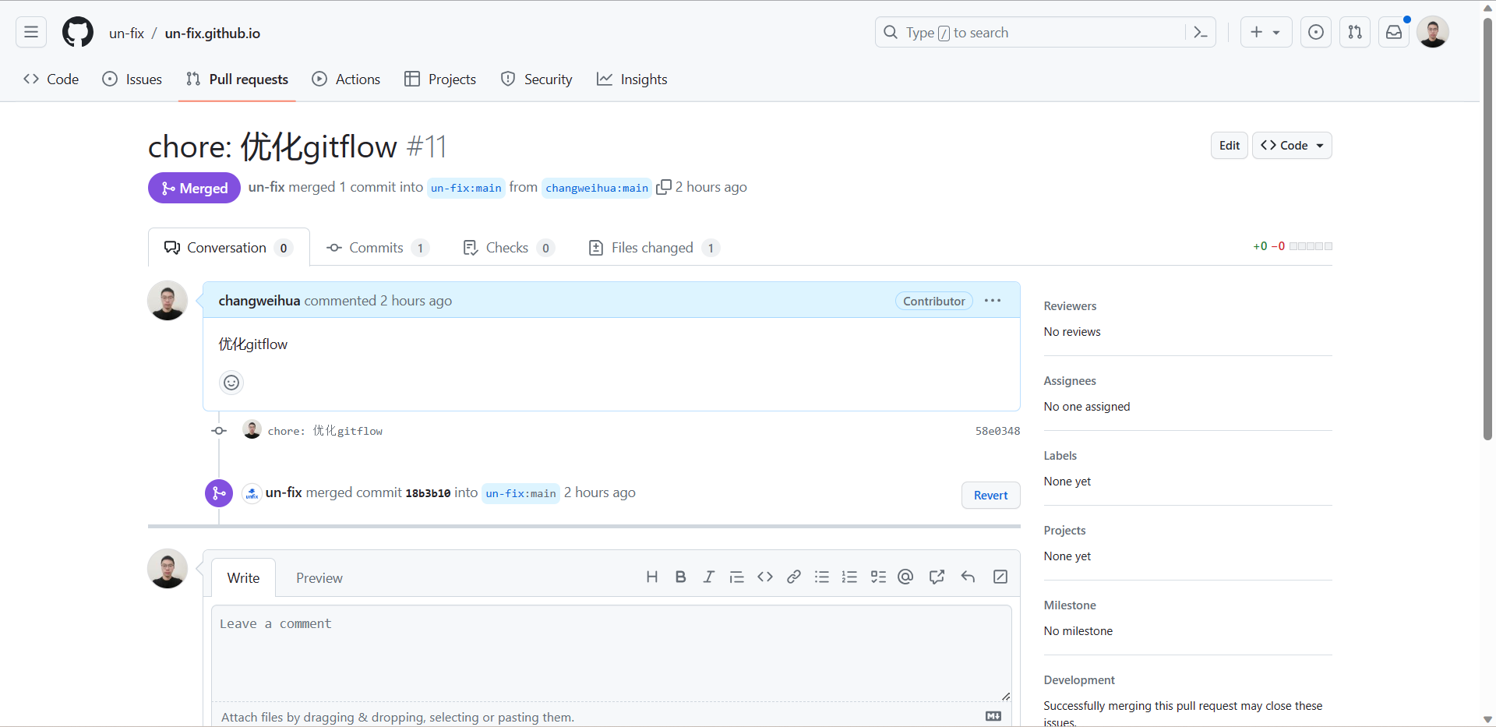1496x727 pixels.
Task: Open the Preview tab of comment editor
Action: tap(319, 578)
